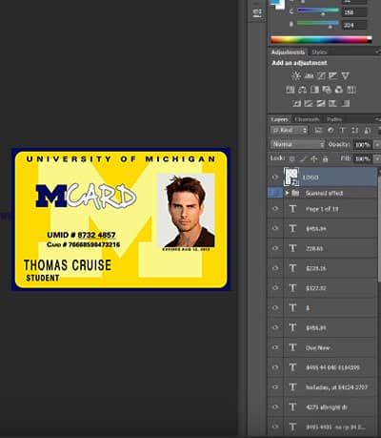Hide the '4271 albright dr' text layer
The height and width of the screenshot is (438, 381).
[275, 407]
